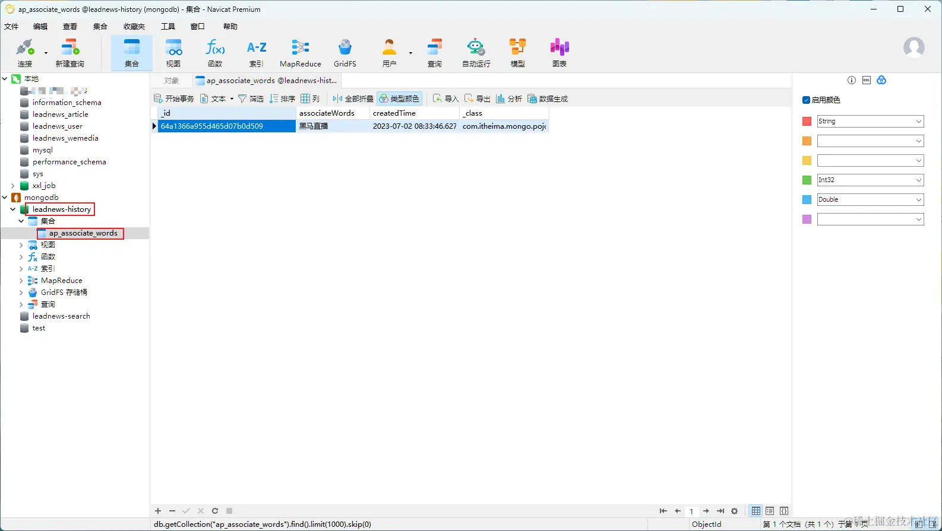Expand the xxl_job database node

pos(13,186)
